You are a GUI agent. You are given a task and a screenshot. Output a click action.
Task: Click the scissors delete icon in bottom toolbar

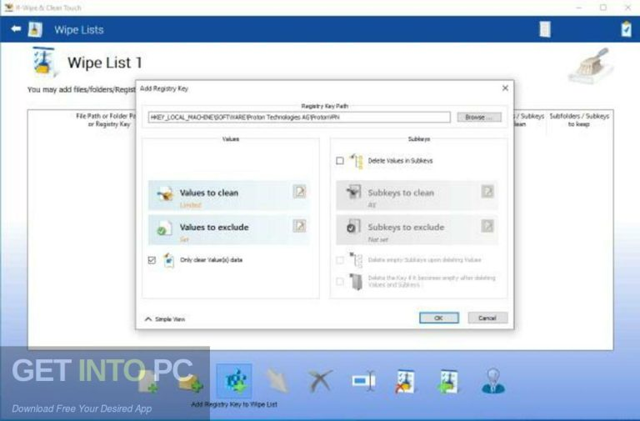point(318,381)
